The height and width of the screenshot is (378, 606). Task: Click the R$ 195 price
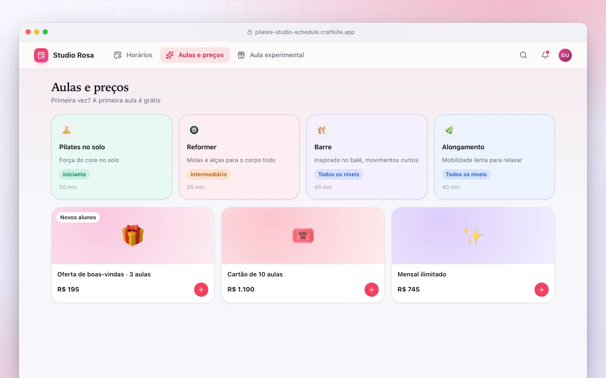tap(68, 289)
